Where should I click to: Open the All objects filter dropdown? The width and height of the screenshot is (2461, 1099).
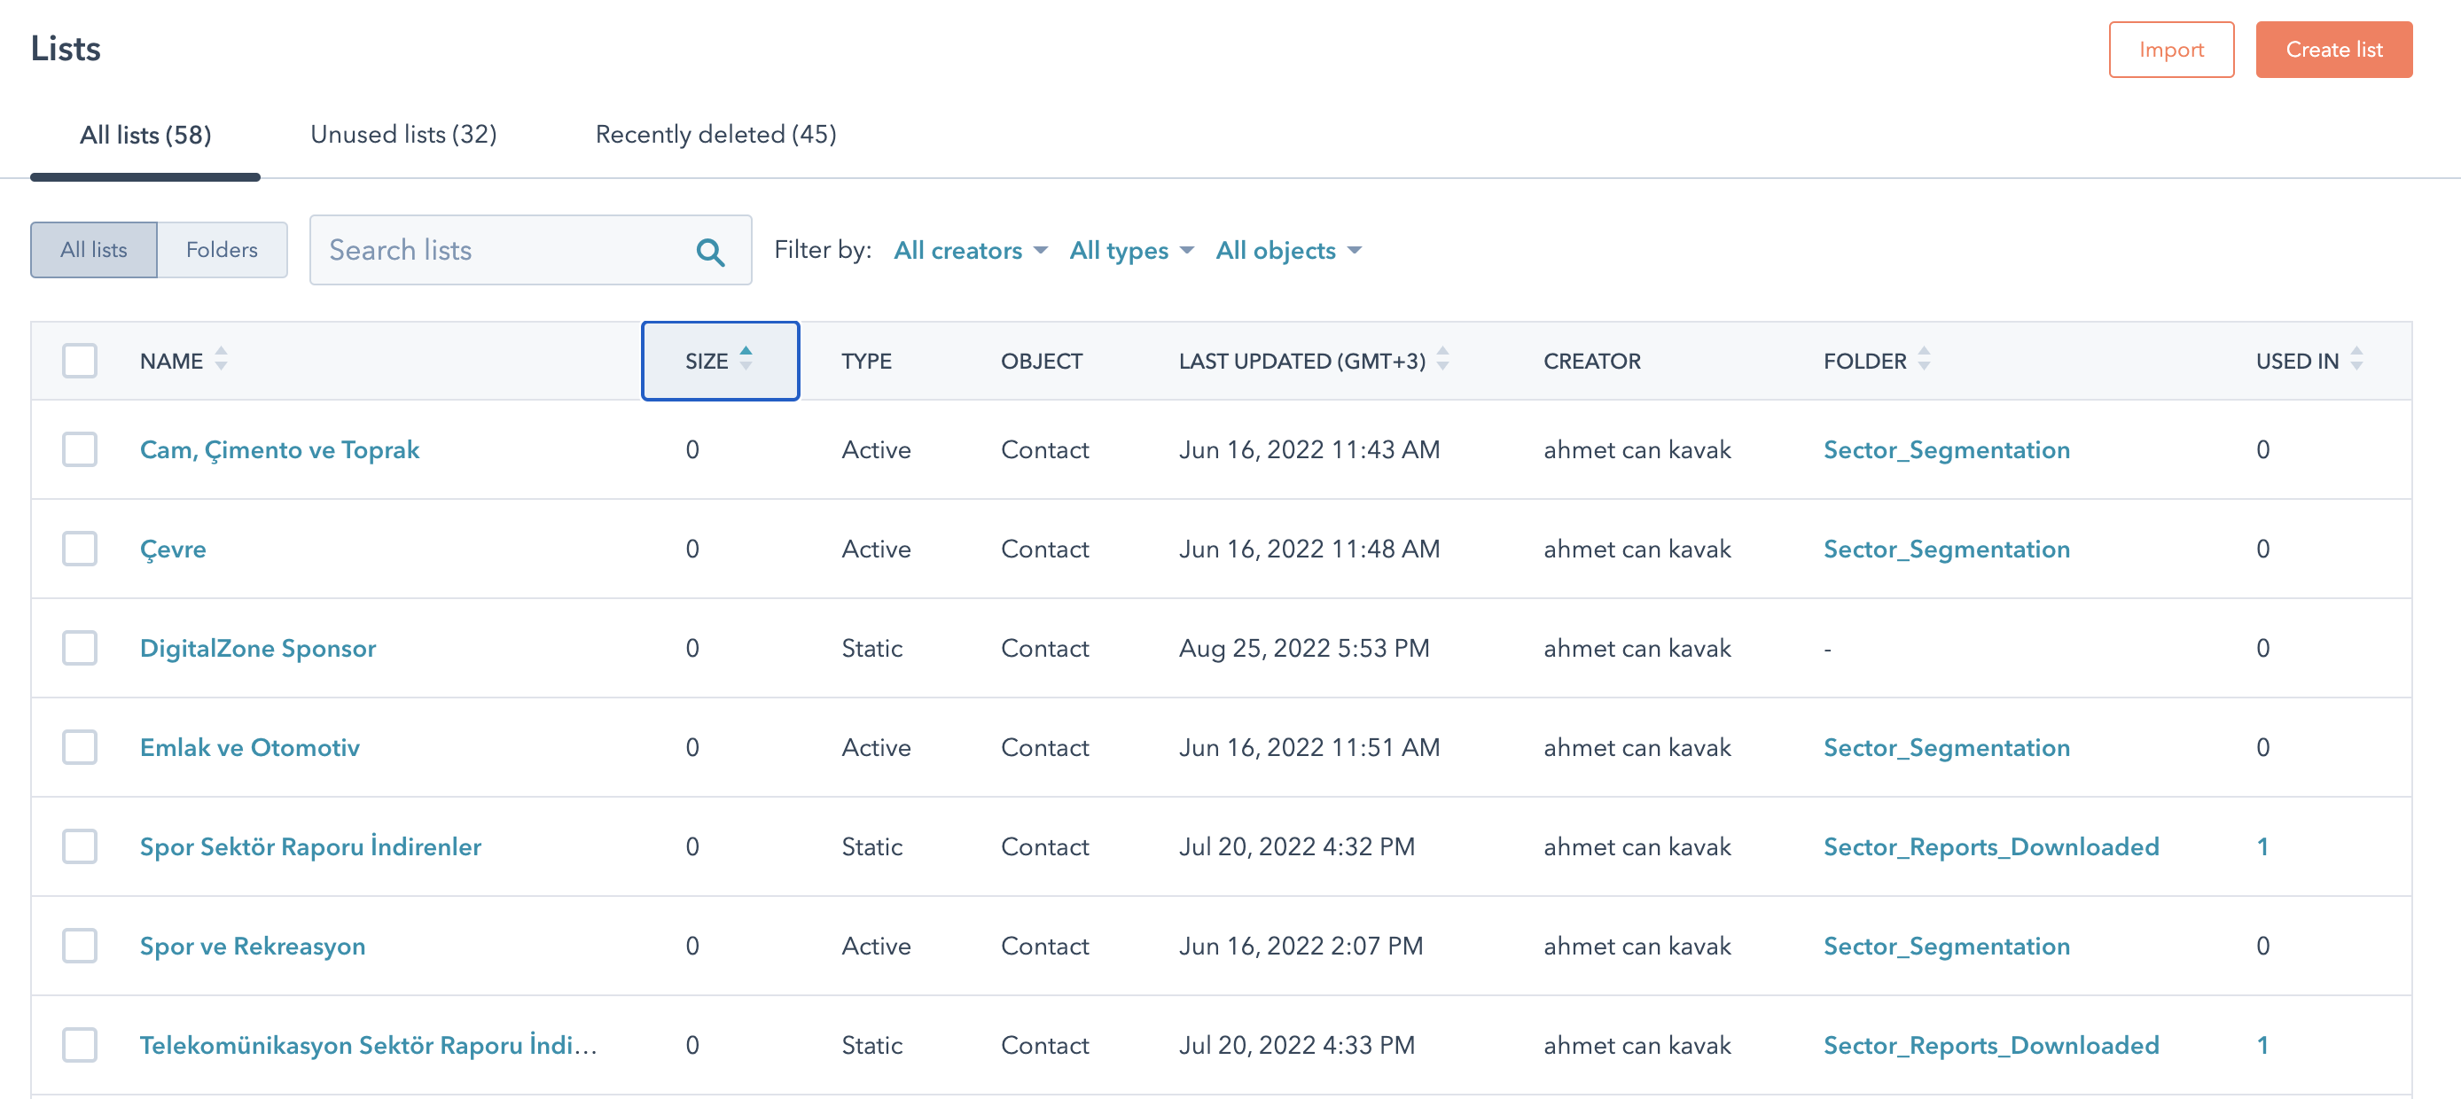[x=1288, y=250]
